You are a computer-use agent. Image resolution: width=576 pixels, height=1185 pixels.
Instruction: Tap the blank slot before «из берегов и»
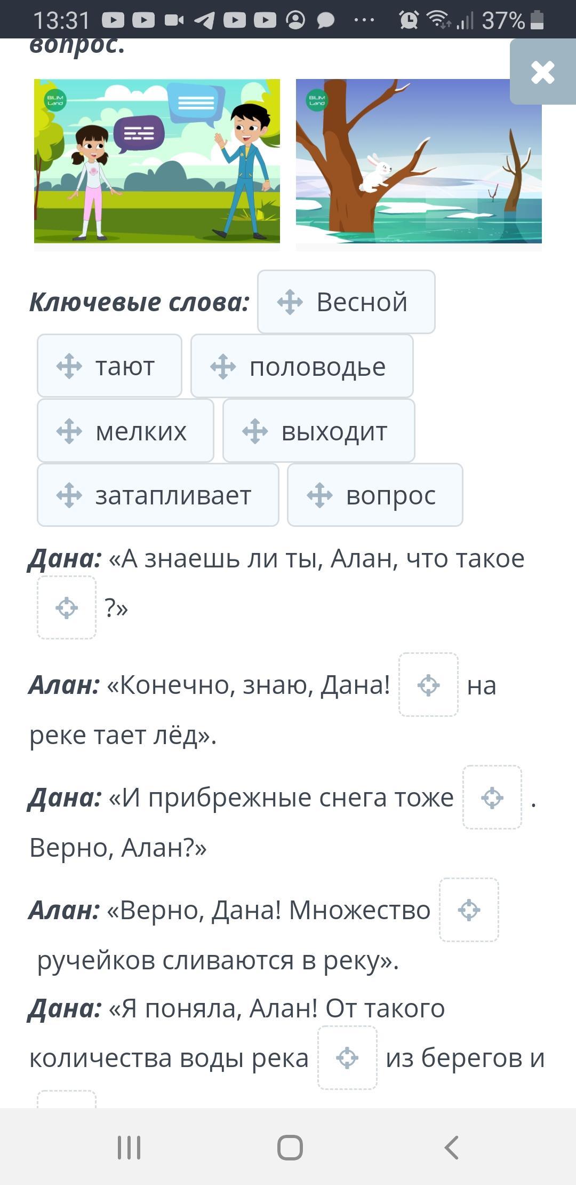(347, 1058)
